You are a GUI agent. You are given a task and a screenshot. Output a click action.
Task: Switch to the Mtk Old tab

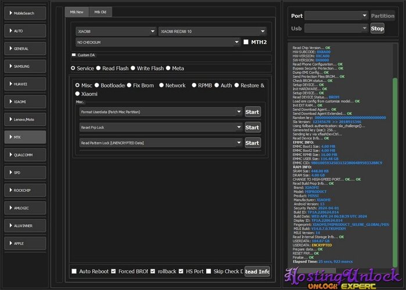click(100, 12)
